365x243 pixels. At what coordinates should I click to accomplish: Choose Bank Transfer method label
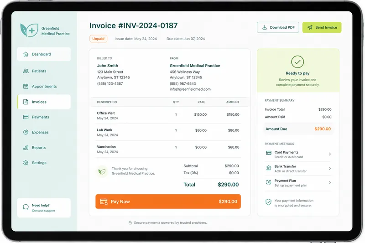click(x=285, y=166)
